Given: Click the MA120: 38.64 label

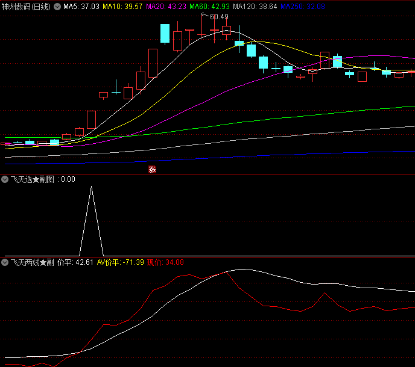Looking at the screenshot, I should [x=255, y=7].
